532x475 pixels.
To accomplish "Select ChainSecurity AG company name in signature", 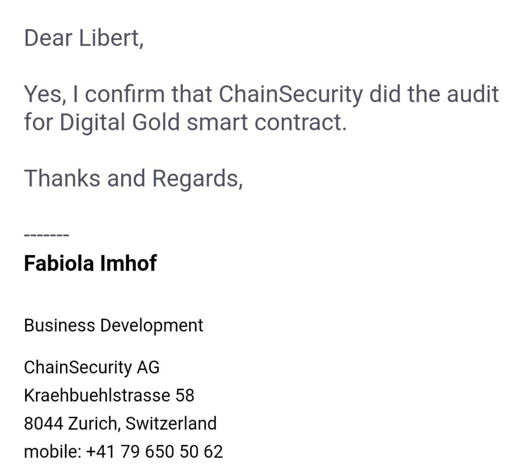I will [92, 367].
